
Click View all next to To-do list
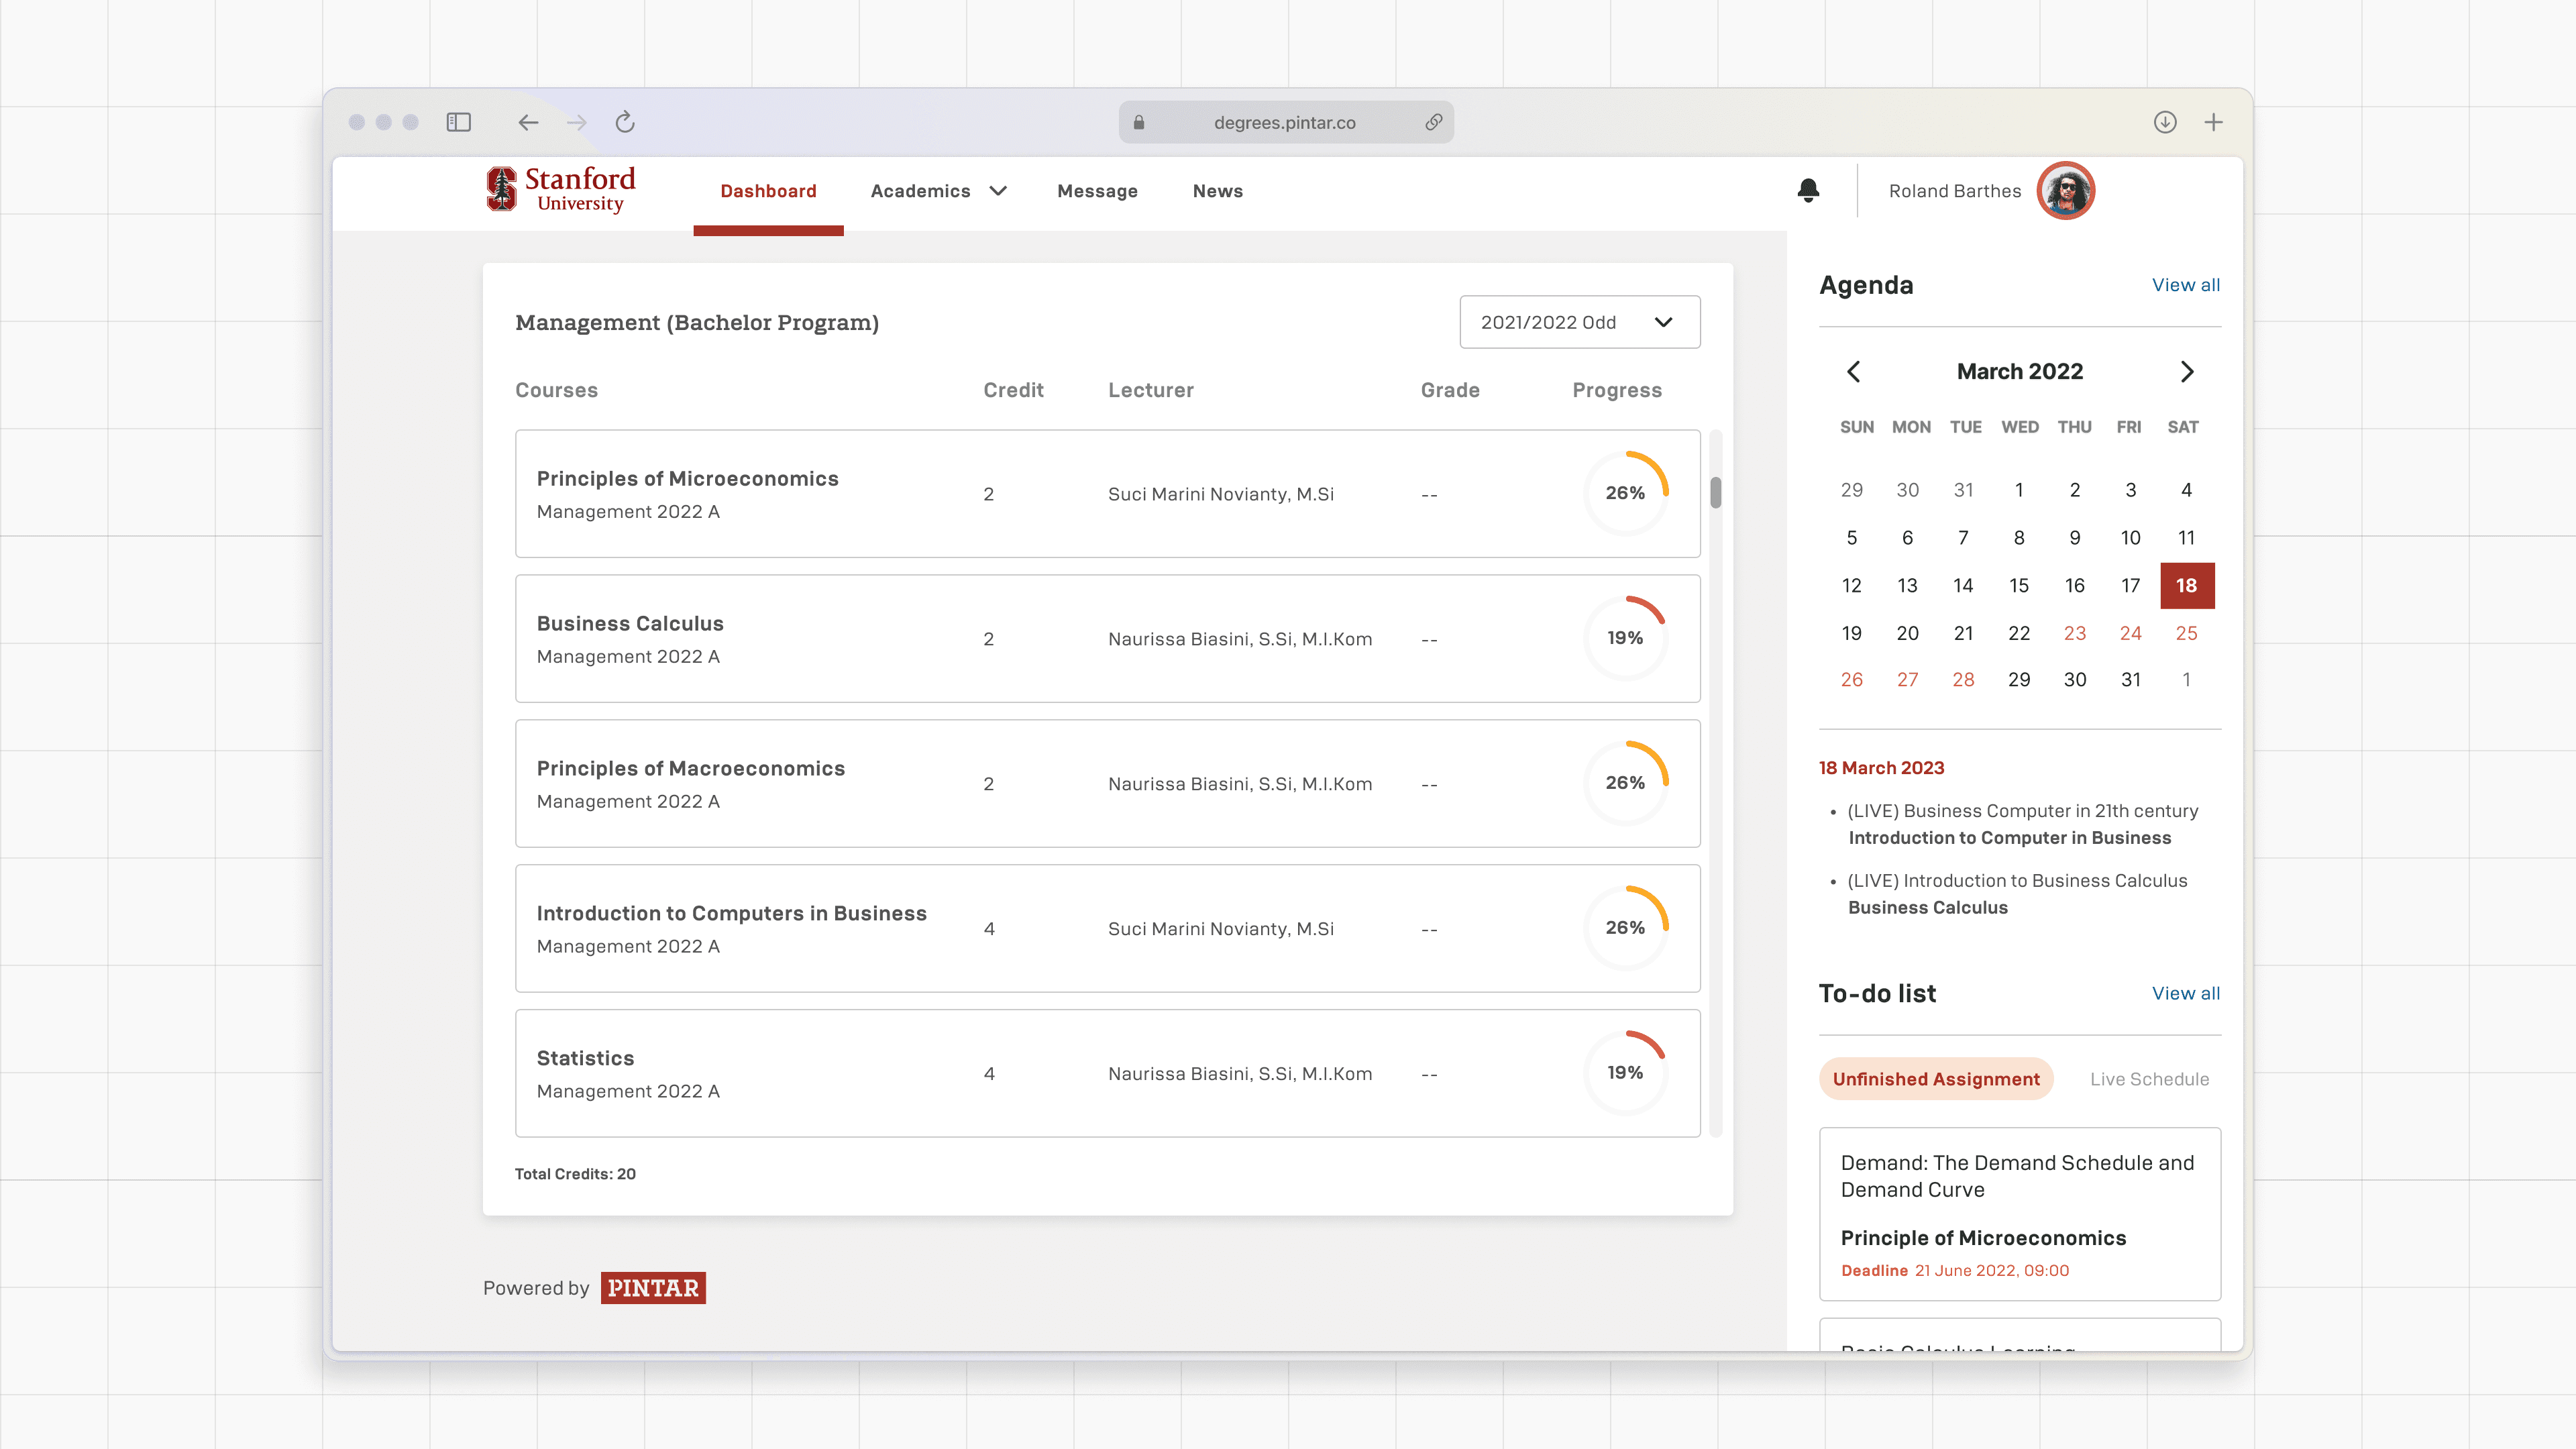(x=2185, y=993)
